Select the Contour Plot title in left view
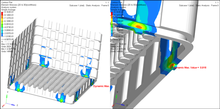This screenshot has width=220, height=109. point(7,2)
